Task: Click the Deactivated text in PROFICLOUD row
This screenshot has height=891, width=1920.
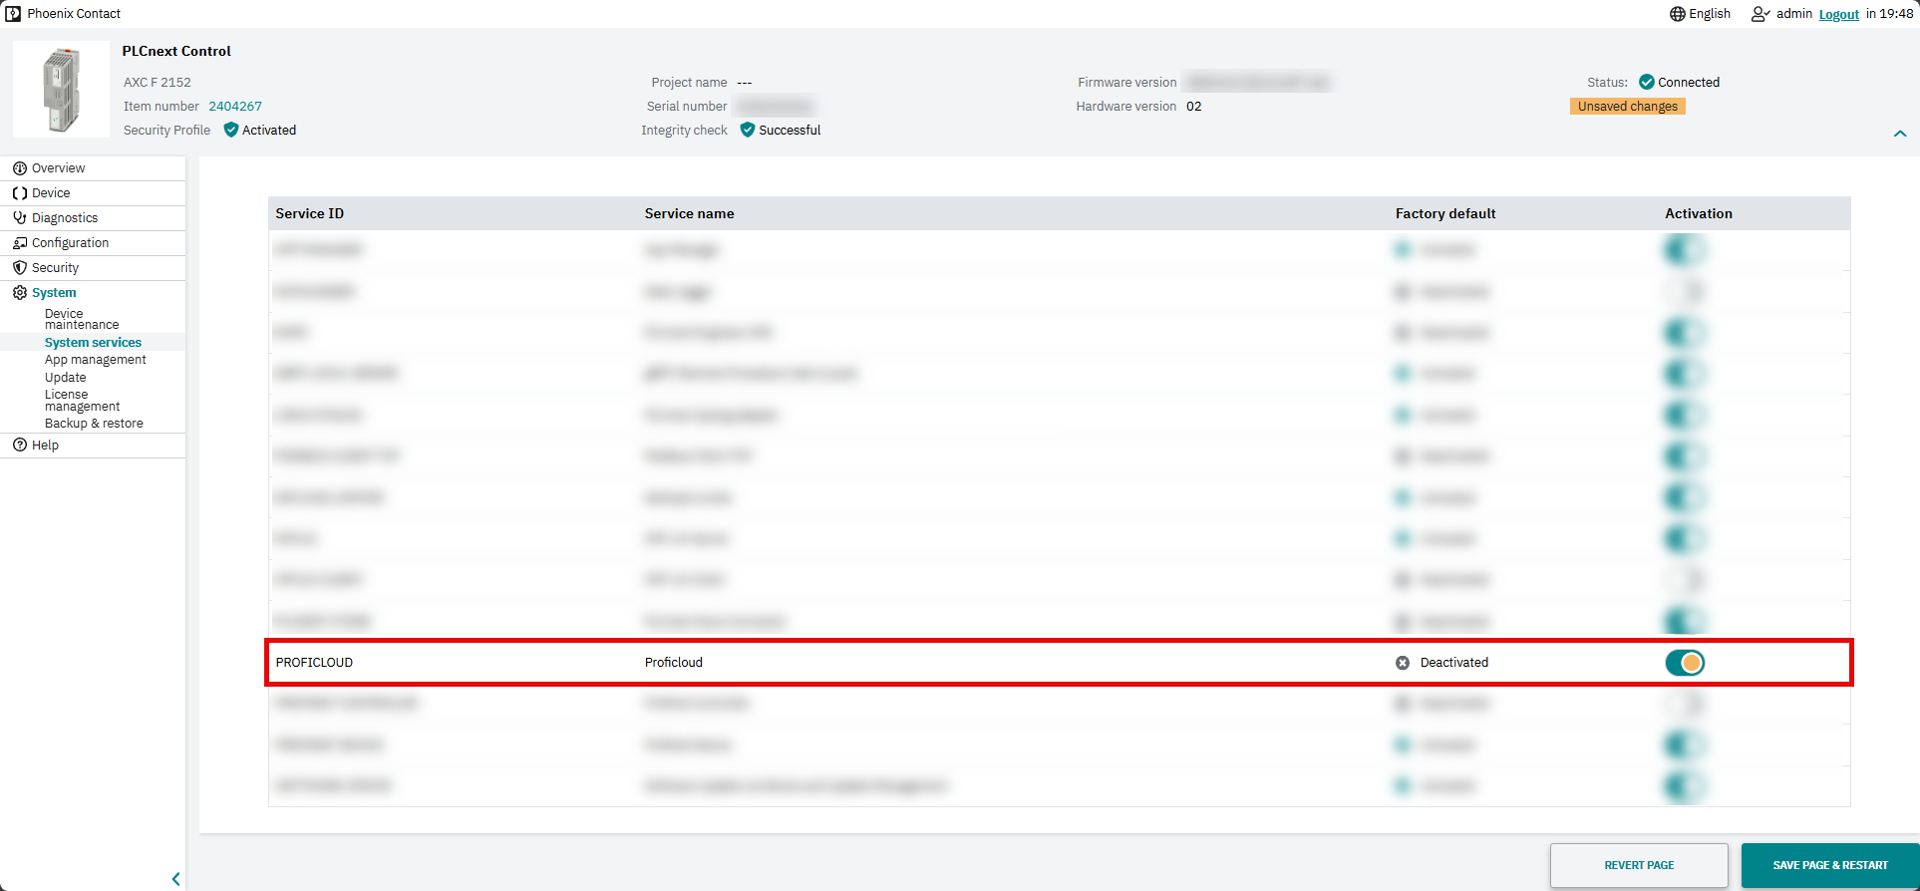Action: (1454, 663)
